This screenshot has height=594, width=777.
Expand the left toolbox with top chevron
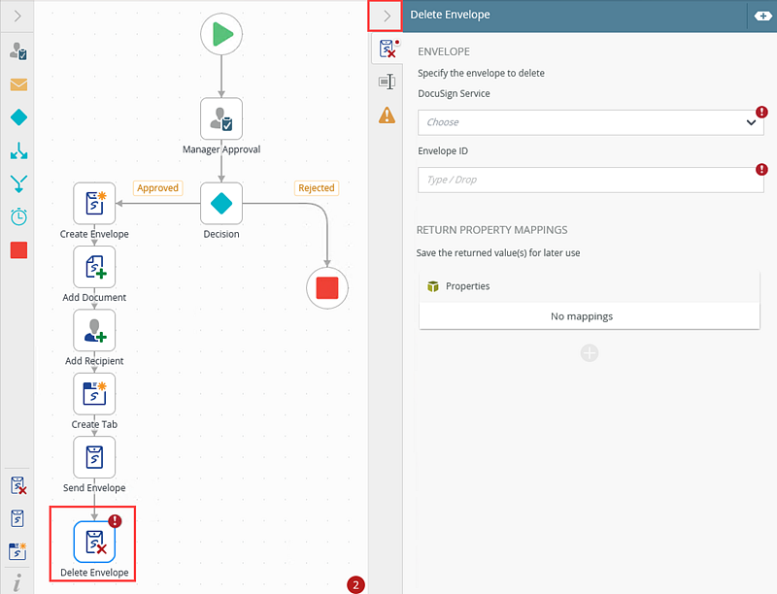[17, 16]
